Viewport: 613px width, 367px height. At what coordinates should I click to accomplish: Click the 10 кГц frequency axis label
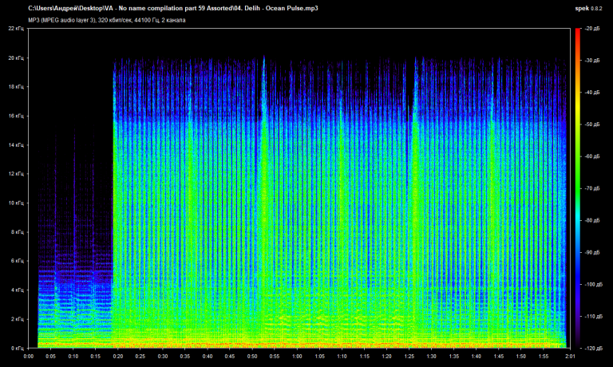point(16,203)
